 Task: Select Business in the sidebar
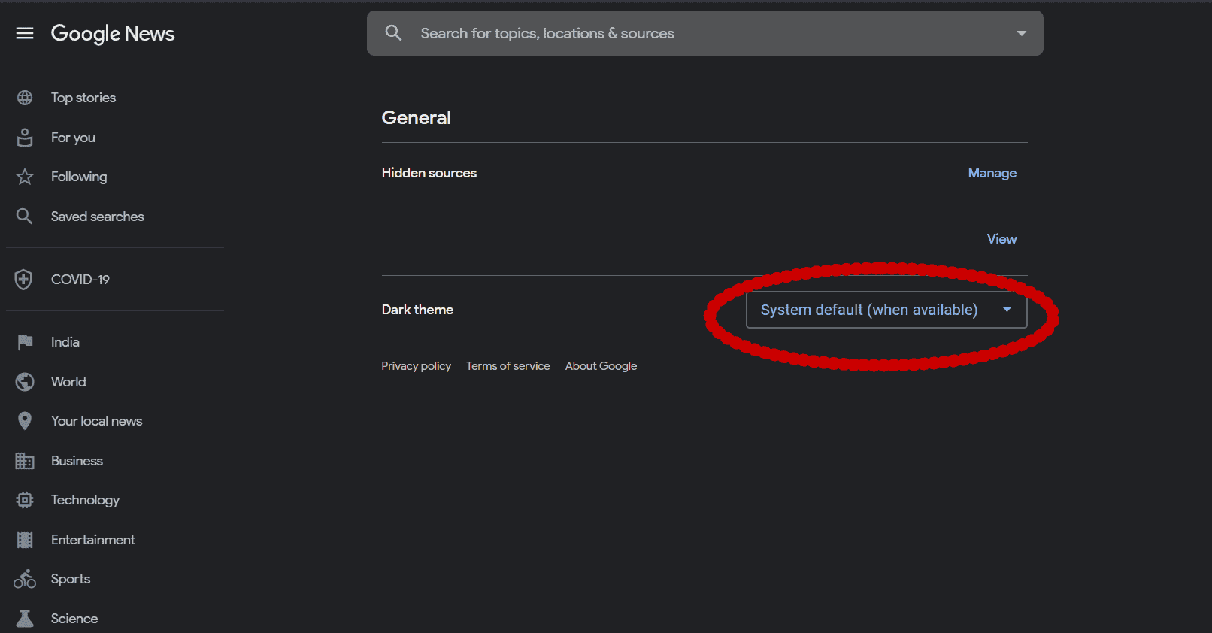pyautogui.click(x=77, y=461)
